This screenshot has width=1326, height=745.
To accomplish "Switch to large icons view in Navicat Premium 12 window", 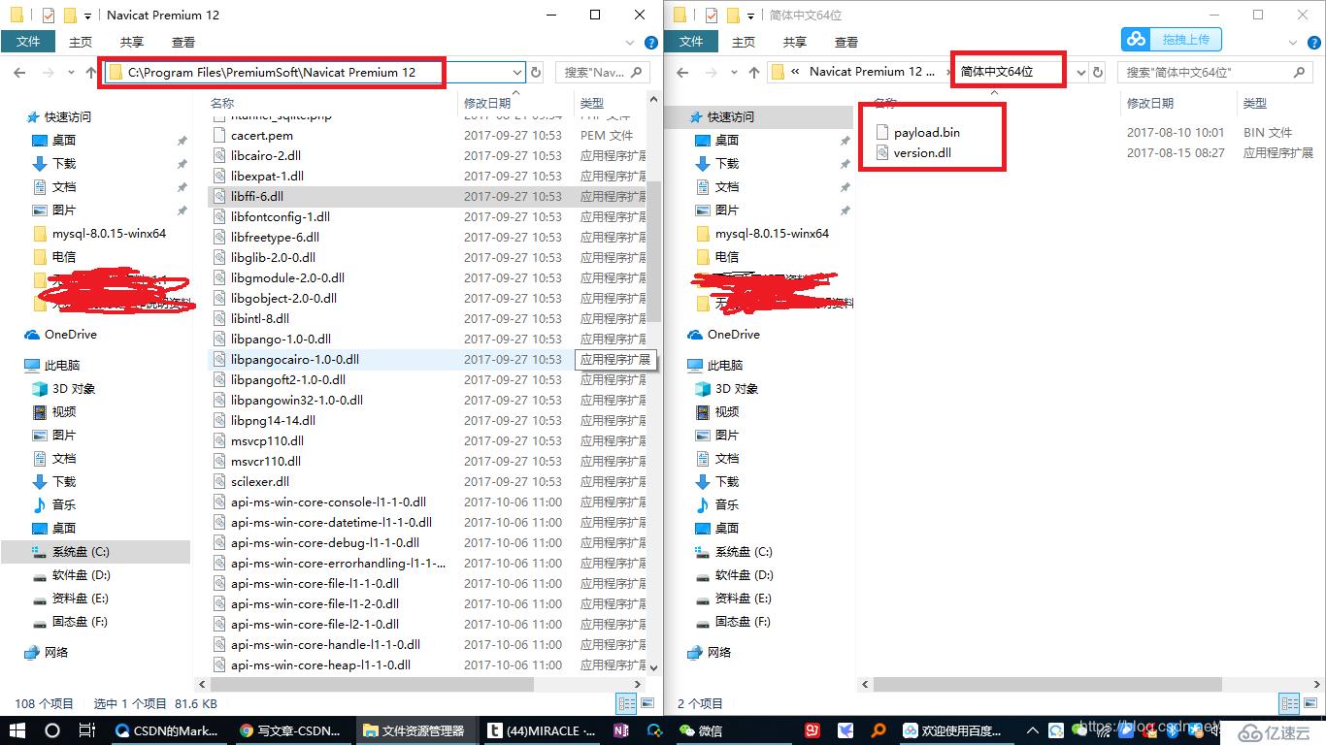I will [647, 704].
